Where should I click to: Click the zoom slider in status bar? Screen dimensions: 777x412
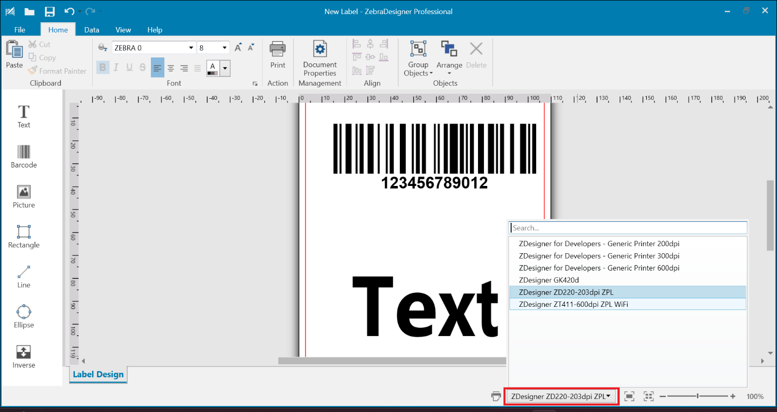[698, 396]
